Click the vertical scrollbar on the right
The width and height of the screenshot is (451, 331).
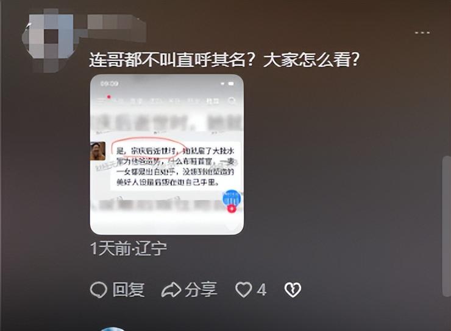click(446, 226)
